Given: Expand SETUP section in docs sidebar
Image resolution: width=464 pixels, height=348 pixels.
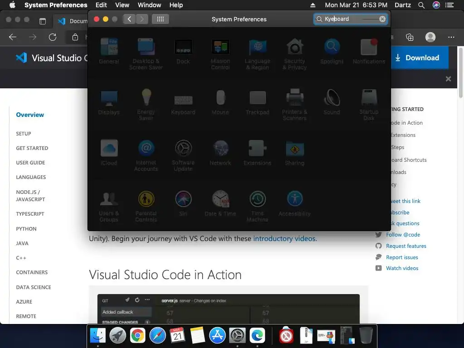Looking at the screenshot, I should pos(24,134).
